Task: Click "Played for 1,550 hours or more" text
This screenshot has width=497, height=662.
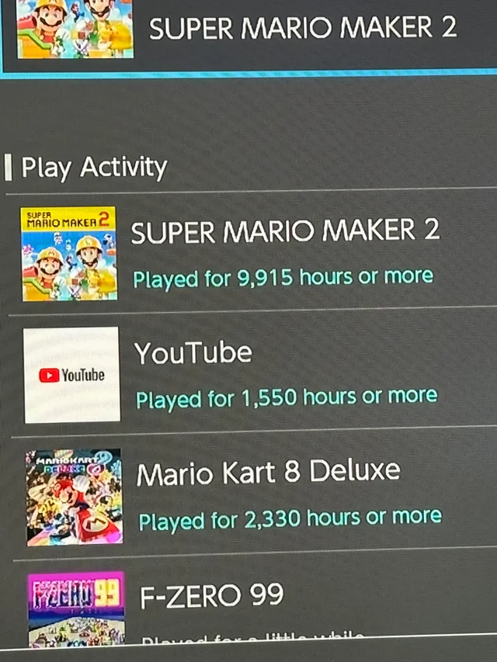Action: tap(287, 398)
